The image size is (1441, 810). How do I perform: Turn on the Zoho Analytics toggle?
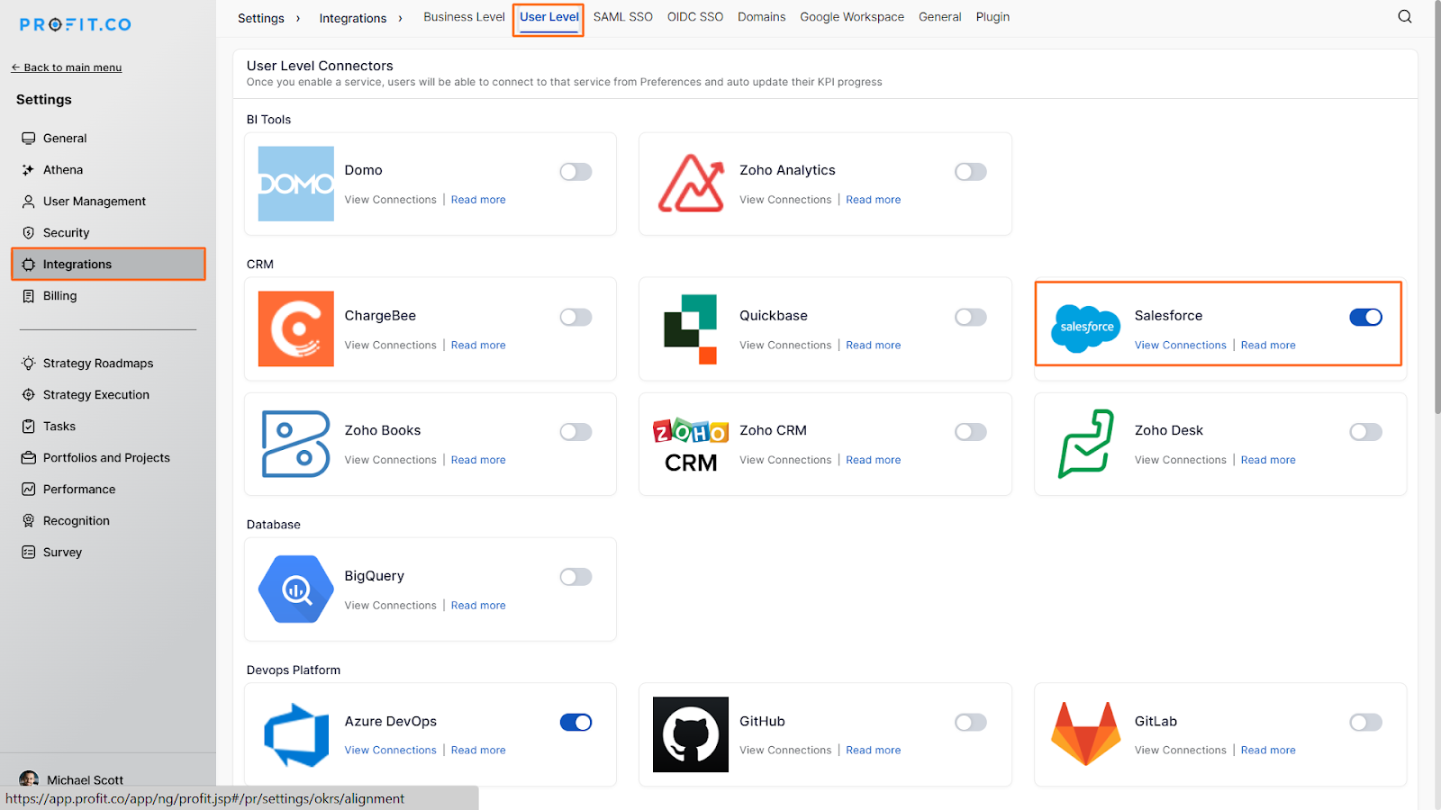pyautogui.click(x=971, y=172)
